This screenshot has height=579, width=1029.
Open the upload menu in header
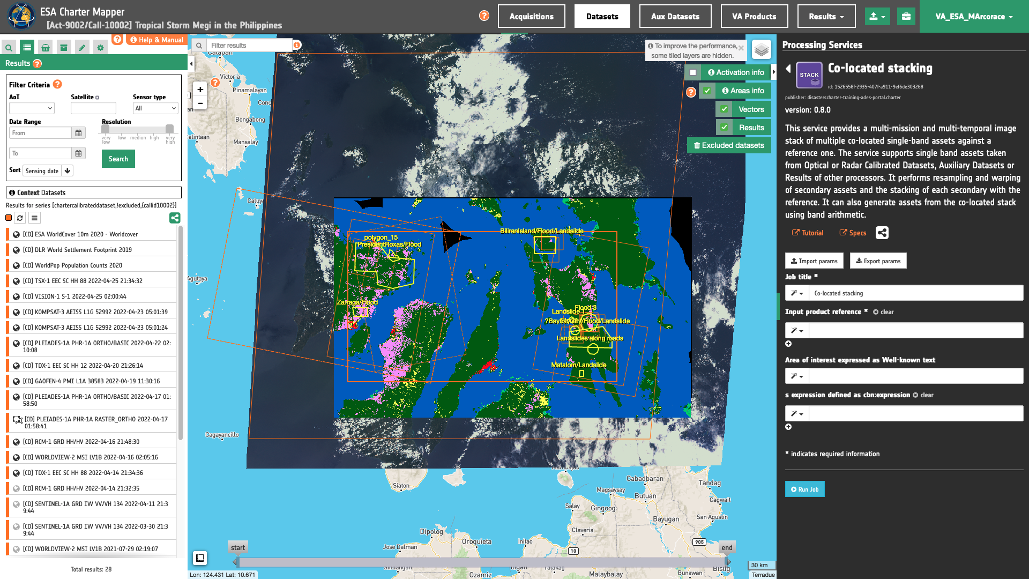[x=877, y=17]
